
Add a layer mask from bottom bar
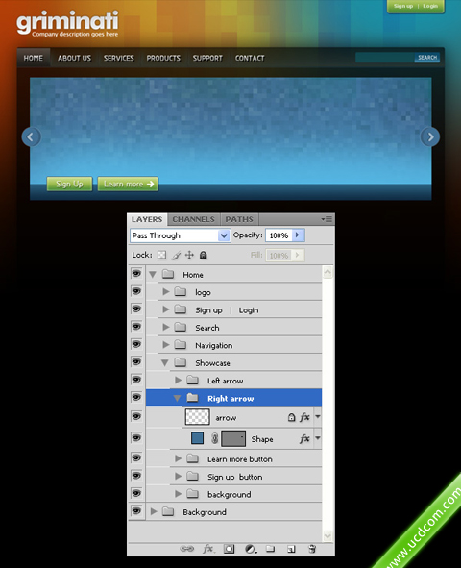click(229, 549)
